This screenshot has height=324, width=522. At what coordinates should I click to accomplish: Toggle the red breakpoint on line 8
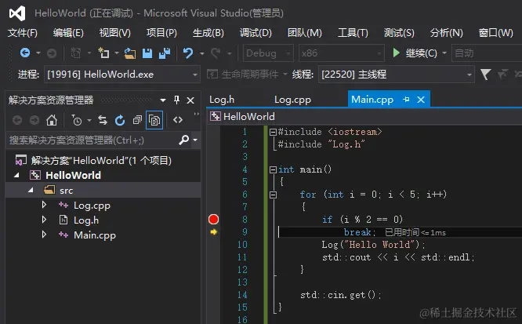tap(213, 220)
